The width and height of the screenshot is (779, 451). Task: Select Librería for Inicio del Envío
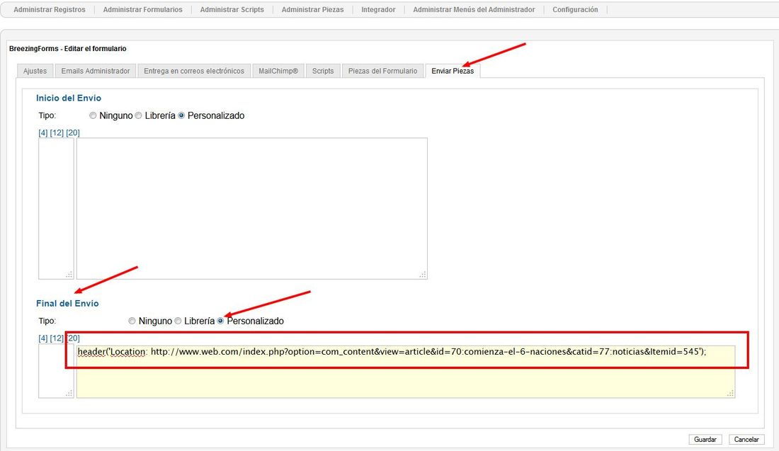139,115
